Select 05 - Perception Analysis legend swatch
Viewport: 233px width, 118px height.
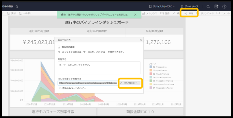[151, 81]
